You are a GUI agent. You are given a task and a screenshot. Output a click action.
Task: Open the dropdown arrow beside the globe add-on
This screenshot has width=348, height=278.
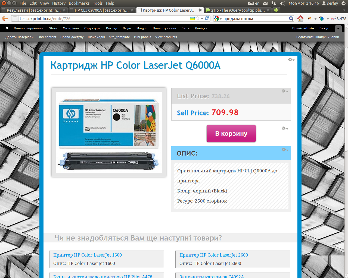328,19
